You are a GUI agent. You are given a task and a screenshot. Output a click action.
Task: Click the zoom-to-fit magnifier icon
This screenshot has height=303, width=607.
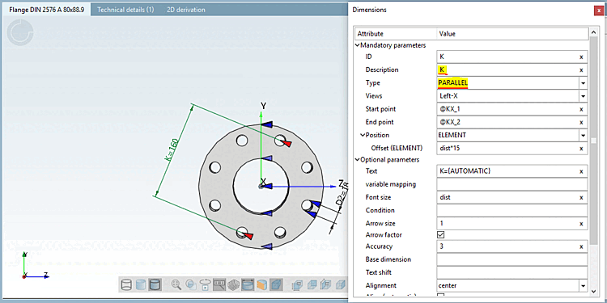tap(176, 285)
